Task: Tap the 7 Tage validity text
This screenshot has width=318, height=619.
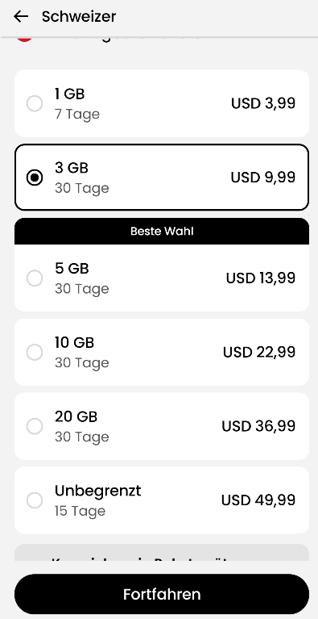Action: coord(77,115)
